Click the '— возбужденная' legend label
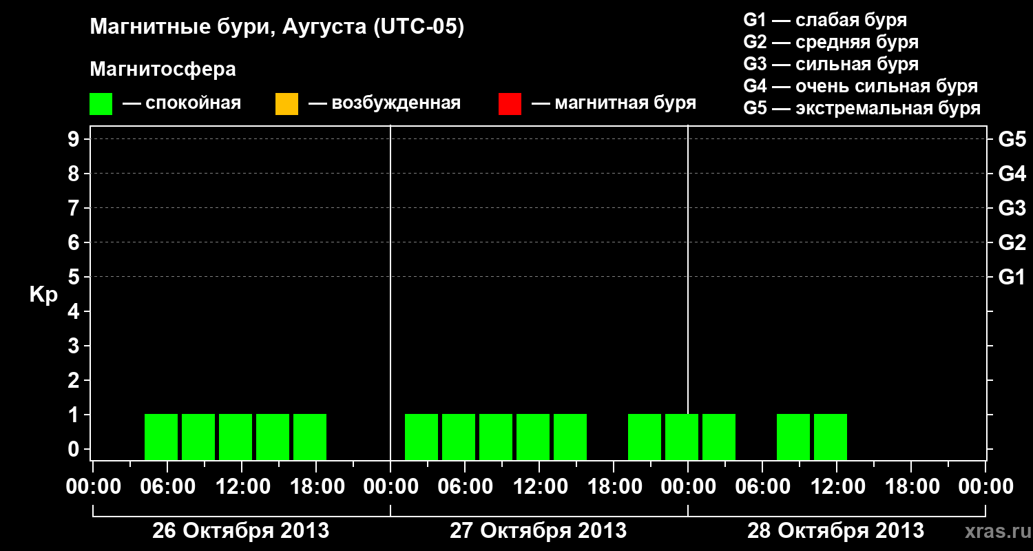 click(x=384, y=103)
